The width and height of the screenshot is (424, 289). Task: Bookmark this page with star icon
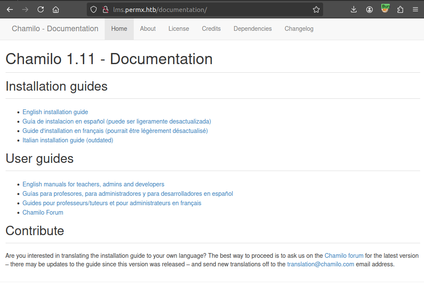tap(316, 9)
